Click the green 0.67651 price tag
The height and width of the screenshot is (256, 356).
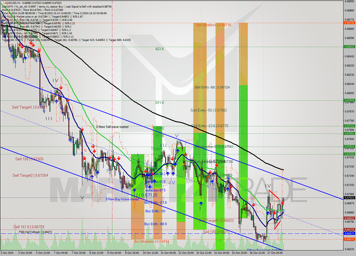(349, 134)
